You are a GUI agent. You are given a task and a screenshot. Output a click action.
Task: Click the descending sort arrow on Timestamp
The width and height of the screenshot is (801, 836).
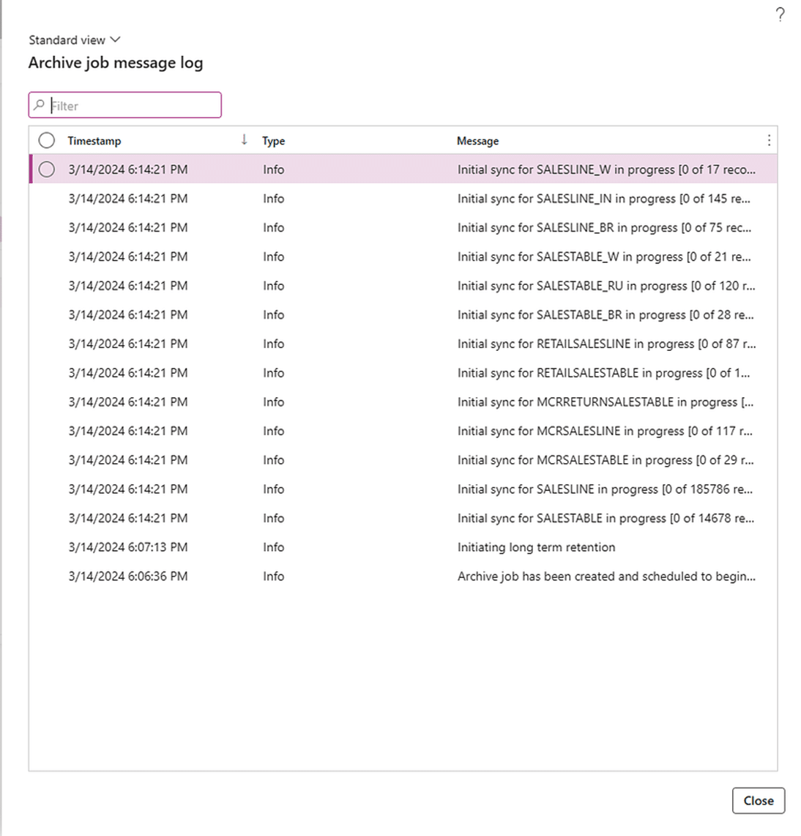pos(245,139)
